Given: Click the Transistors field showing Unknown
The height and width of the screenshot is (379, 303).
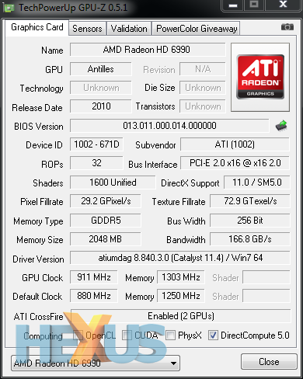Looking at the screenshot, I should coord(203,106).
